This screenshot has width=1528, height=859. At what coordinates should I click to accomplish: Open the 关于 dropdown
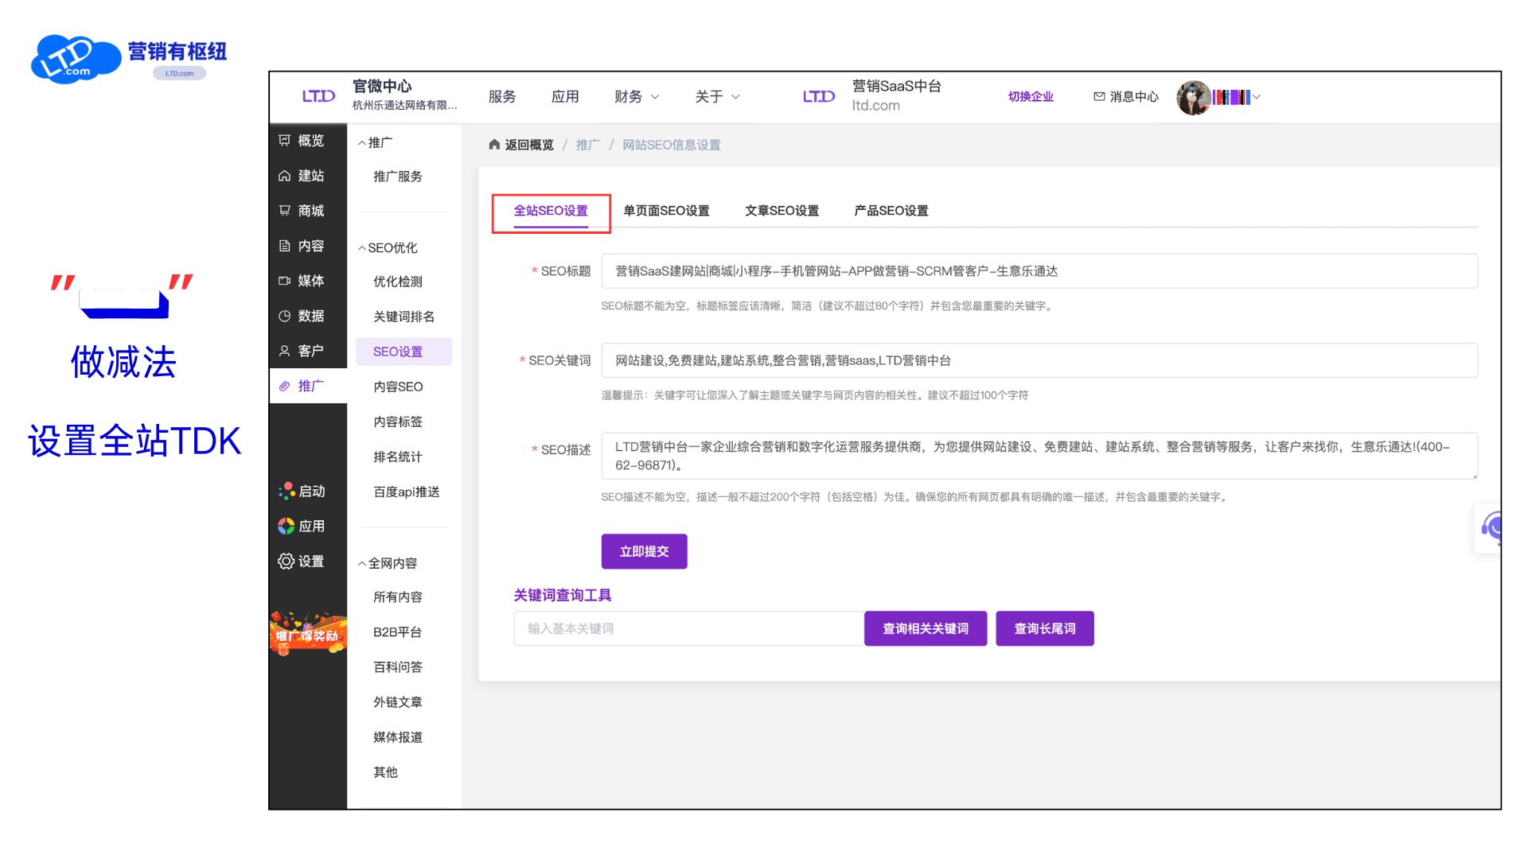[715, 96]
